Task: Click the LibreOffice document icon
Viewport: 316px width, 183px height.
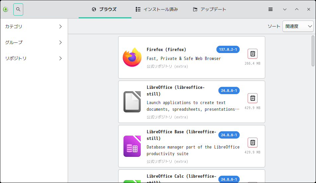Action: point(132,102)
